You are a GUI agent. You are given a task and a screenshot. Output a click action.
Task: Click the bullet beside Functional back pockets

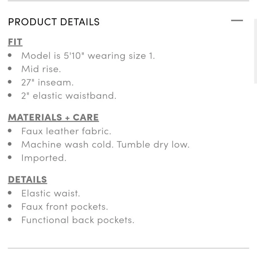coord(10,219)
